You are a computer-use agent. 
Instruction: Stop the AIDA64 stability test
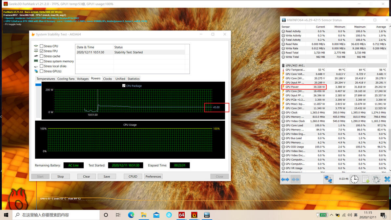[60, 176]
